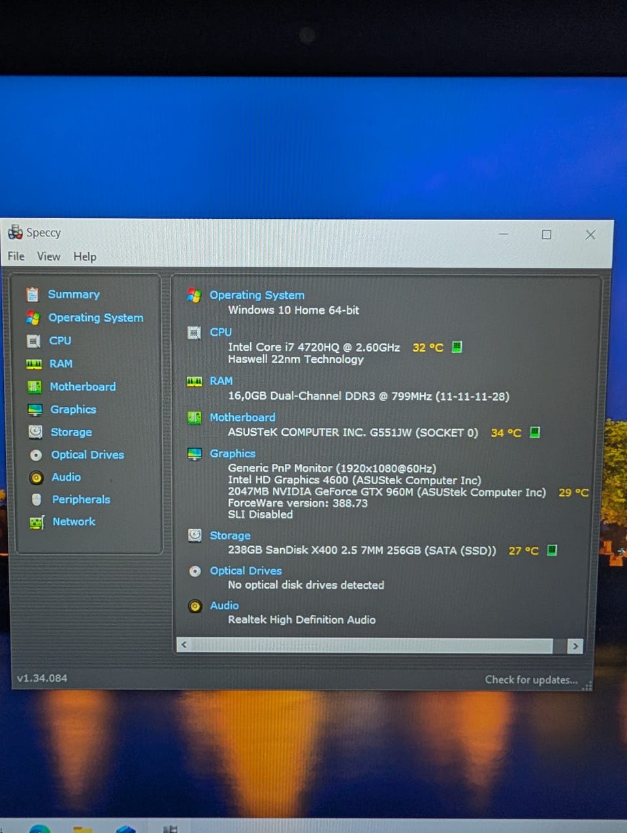The height and width of the screenshot is (833, 627).
Task: Click Windows 10 Home 64-bit text
Action: (293, 310)
